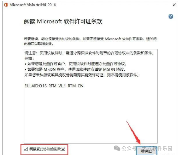Click the WeChat logo in the watermark
This screenshot has width=179, height=165.
(x=117, y=148)
